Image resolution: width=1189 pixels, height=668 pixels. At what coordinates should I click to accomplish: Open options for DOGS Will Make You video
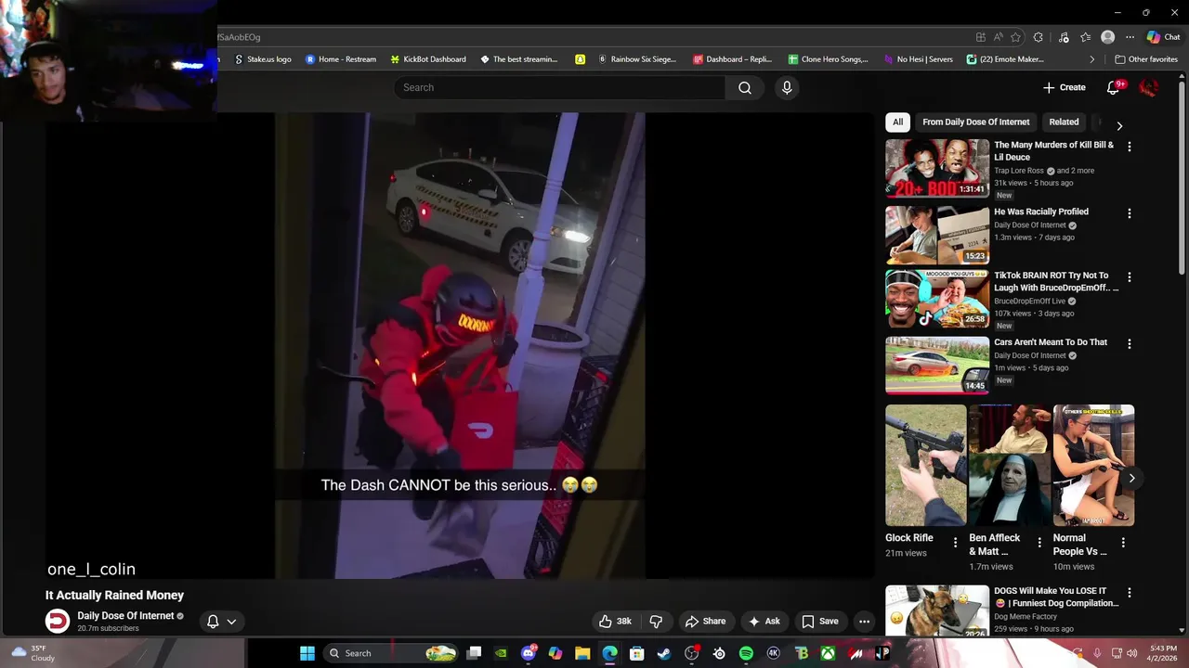pyautogui.click(x=1130, y=592)
